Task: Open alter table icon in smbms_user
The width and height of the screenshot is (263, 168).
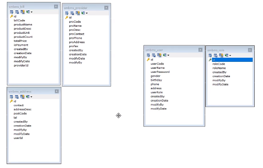Action: 148,55
